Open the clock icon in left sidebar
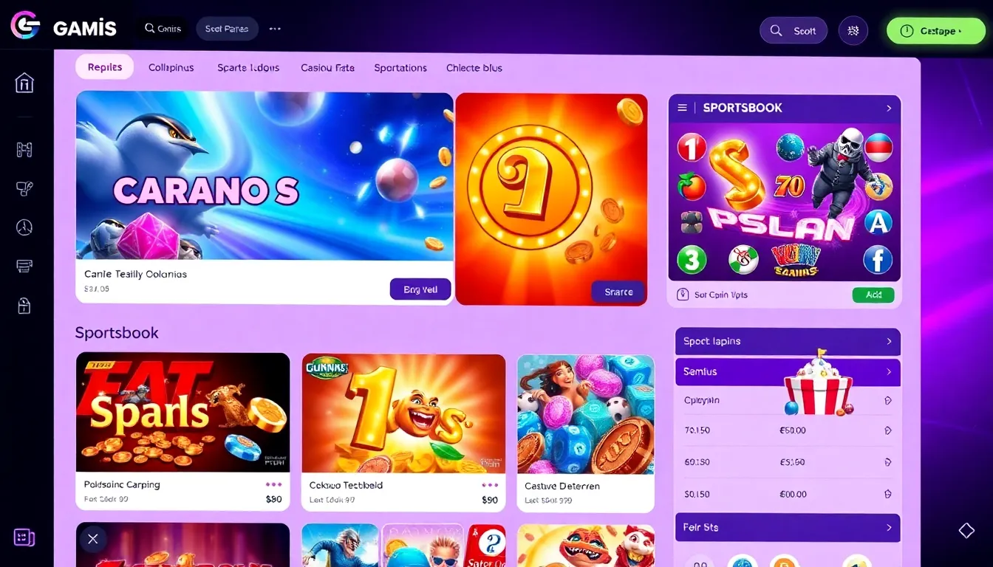The image size is (993, 567). pos(24,227)
